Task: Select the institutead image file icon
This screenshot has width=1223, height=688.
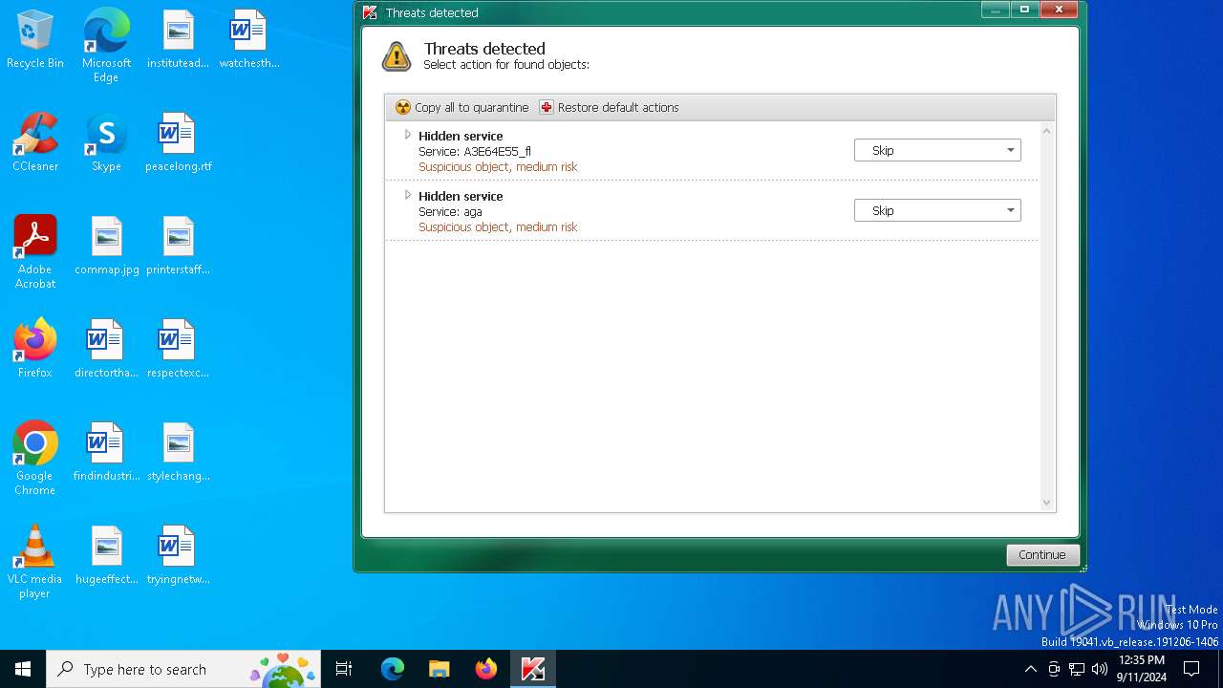Action: [x=178, y=39]
